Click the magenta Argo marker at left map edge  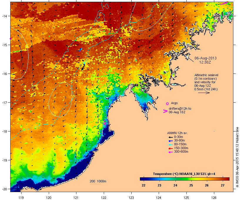point(11,39)
